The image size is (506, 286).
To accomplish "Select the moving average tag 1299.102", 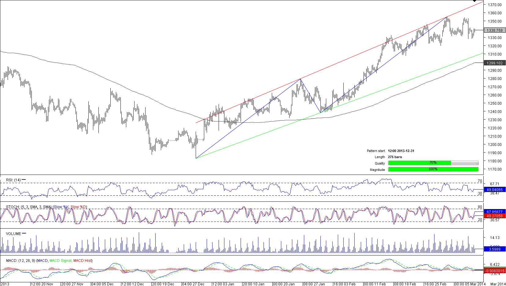I will (494, 63).
